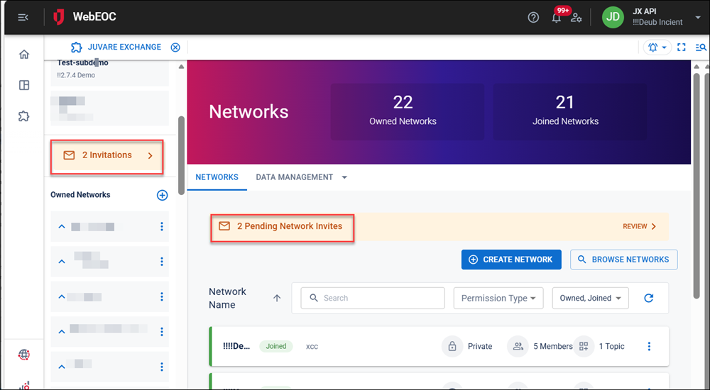Image resolution: width=710 pixels, height=390 pixels.
Task: Open the list search icon at top right
Action: 701,47
